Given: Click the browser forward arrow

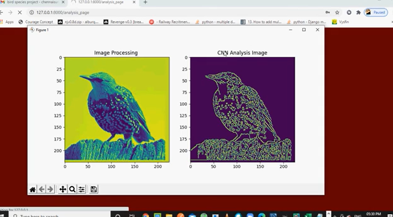Looking at the screenshot, I should [10, 13].
